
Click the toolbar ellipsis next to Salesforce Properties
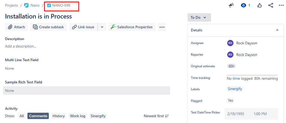162,27
